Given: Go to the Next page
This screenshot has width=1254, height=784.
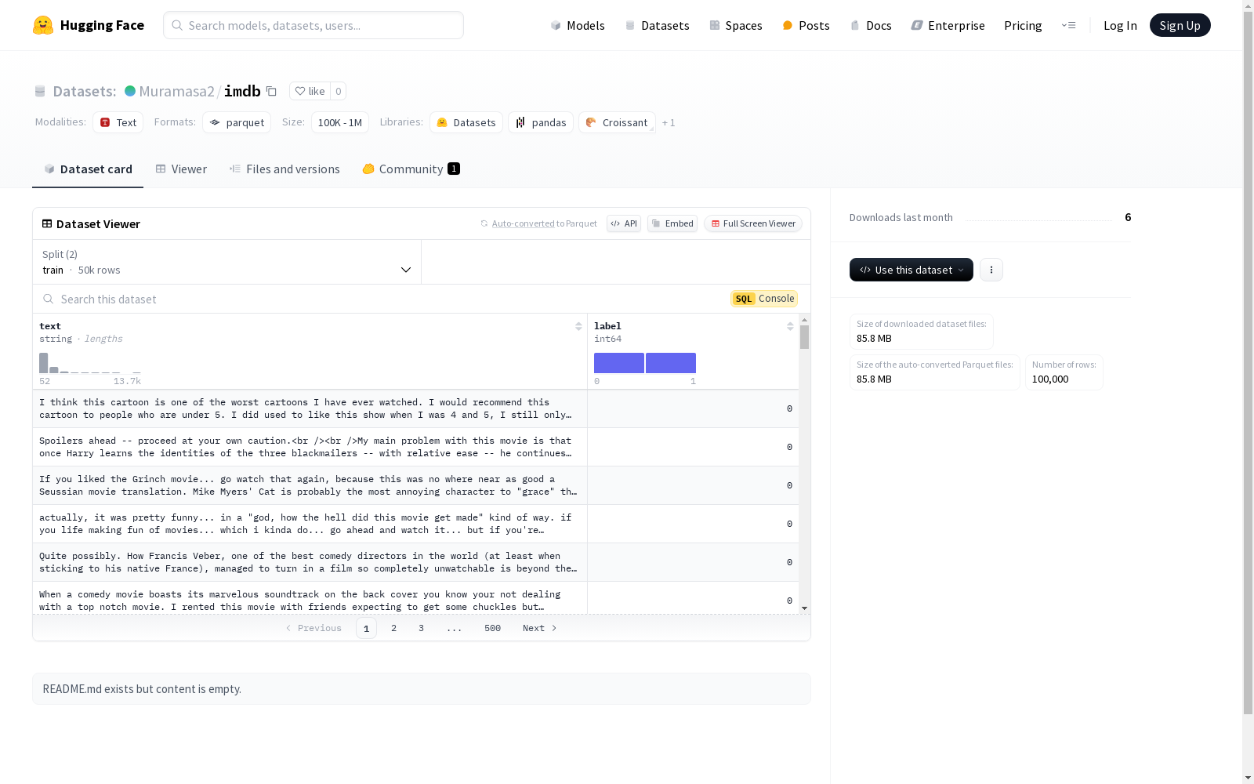Looking at the screenshot, I should tap(539, 628).
